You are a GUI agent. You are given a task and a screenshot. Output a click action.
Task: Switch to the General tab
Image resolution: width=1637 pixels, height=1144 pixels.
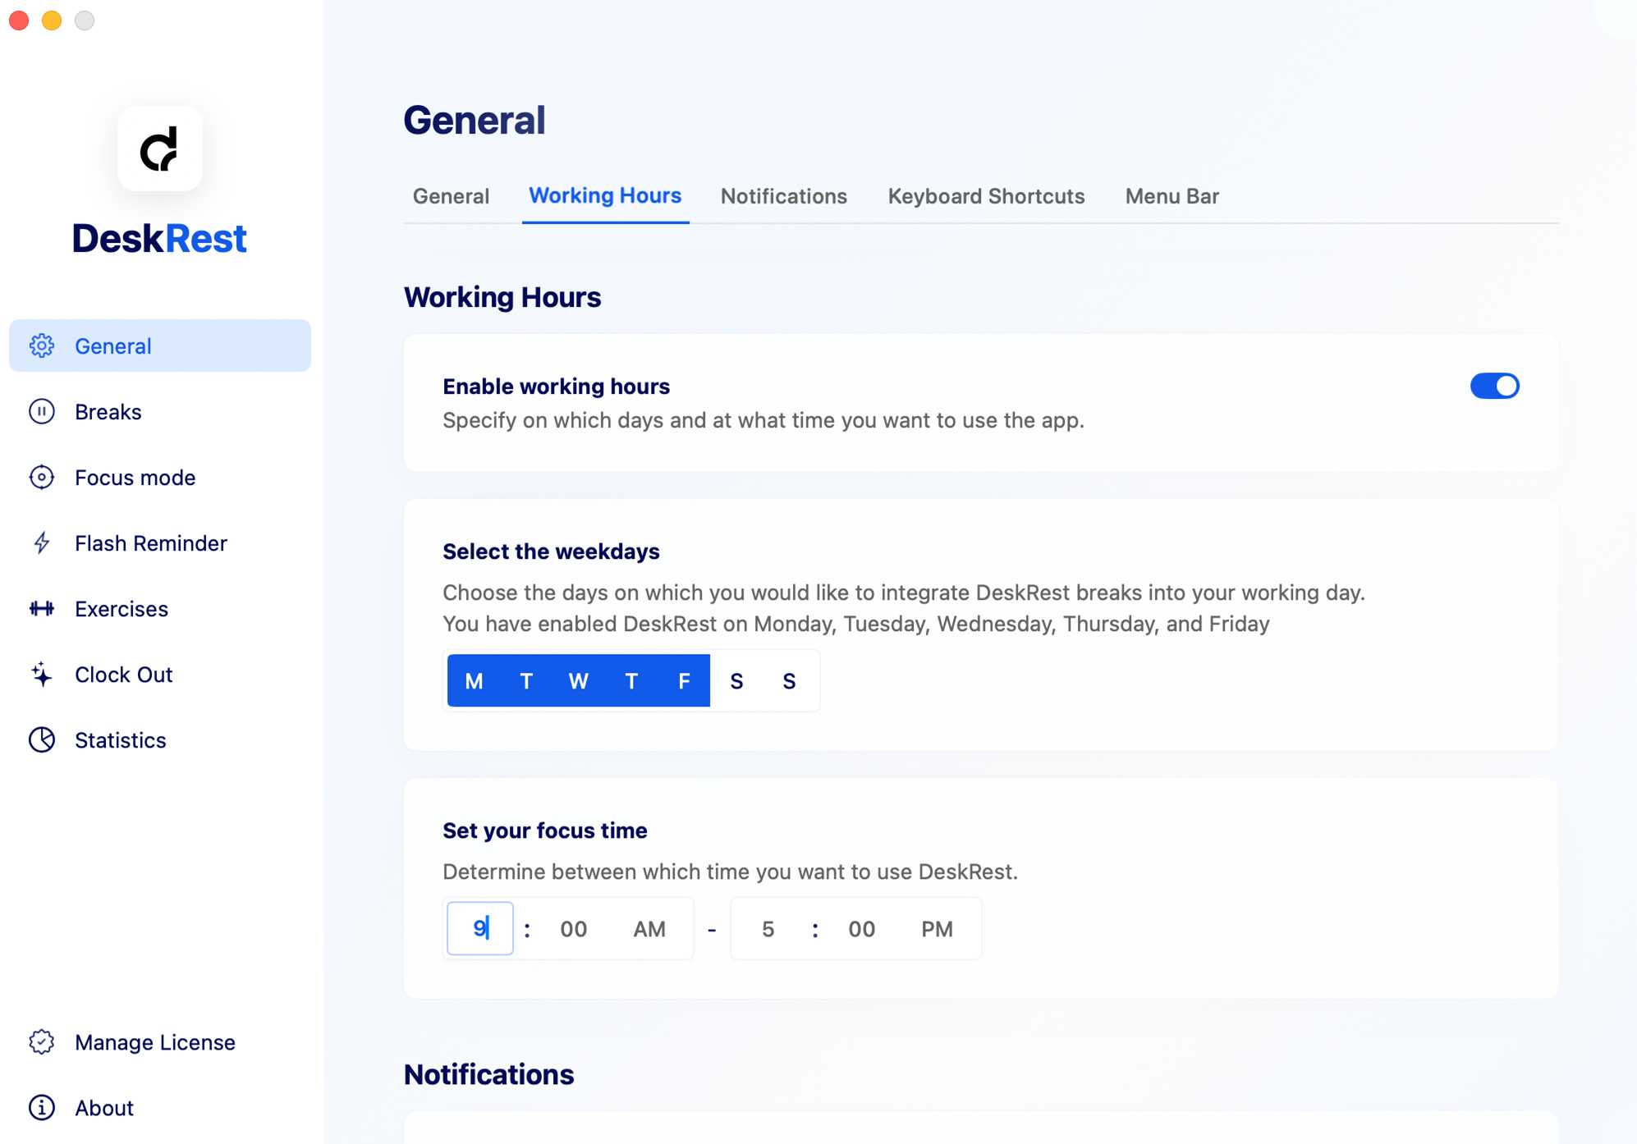tap(451, 196)
